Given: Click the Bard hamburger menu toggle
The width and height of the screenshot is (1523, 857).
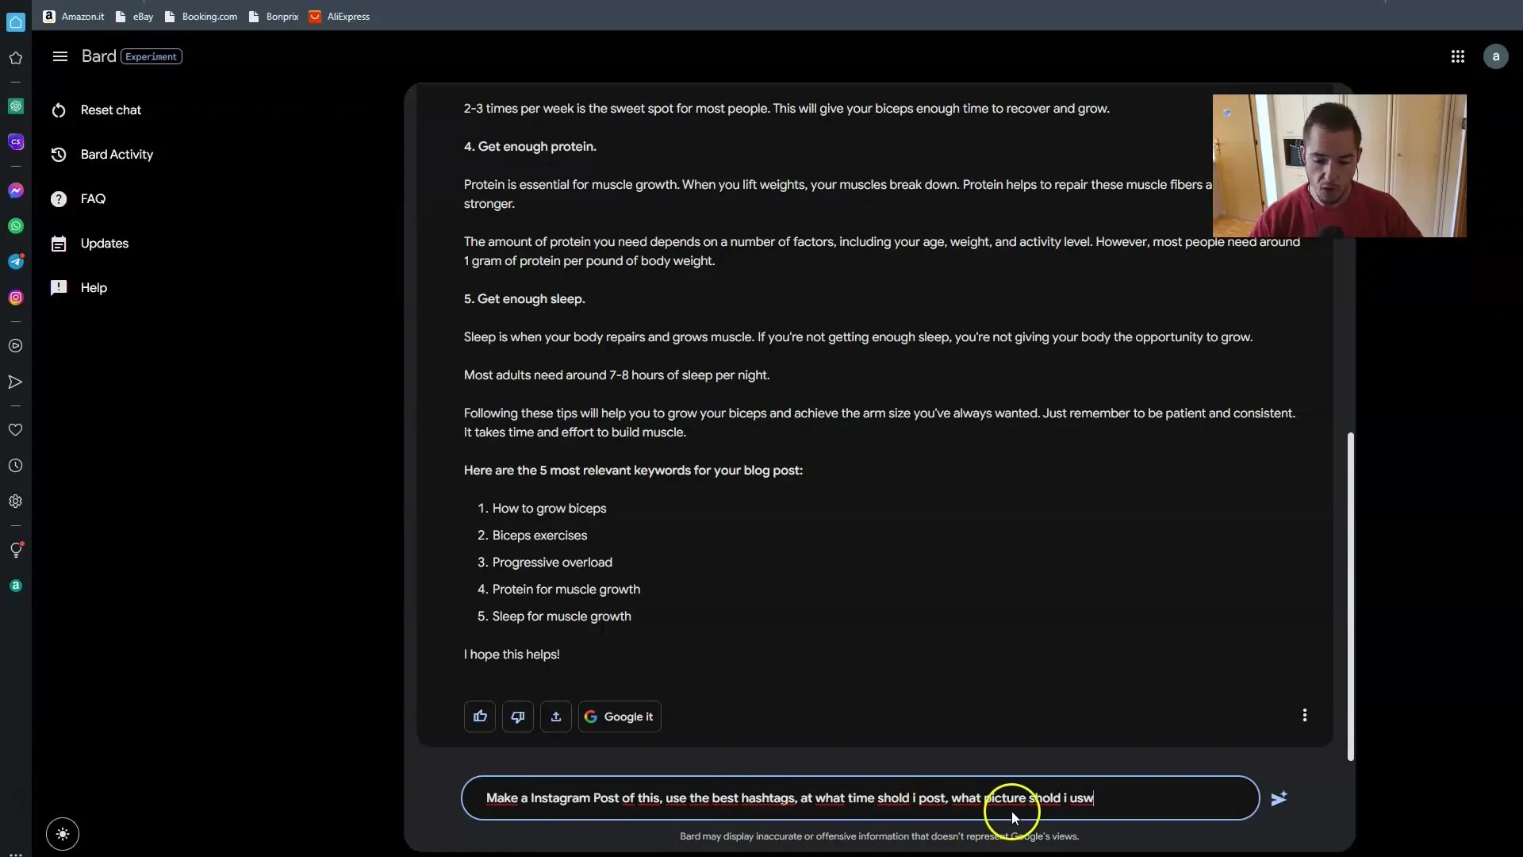Looking at the screenshot, I should 59,56.
